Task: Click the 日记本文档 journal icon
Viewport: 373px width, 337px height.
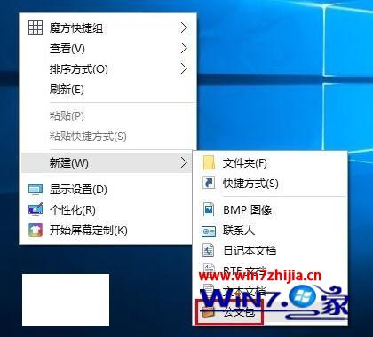Action: click(x=209, y=250)
